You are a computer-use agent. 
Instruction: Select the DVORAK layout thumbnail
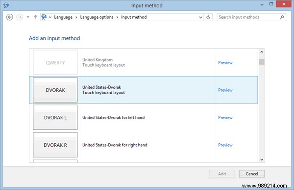(55, 90)
